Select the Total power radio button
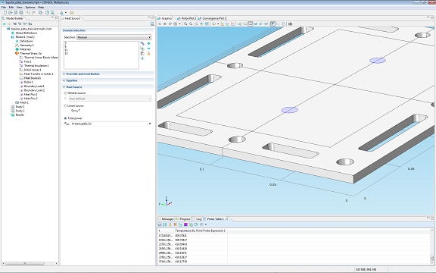This screenshot has height=273, width=436. [x=65, y=118]
